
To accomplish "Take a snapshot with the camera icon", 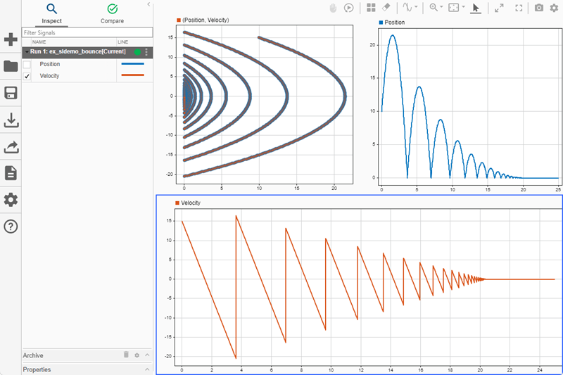I will [x=539, y=8].
